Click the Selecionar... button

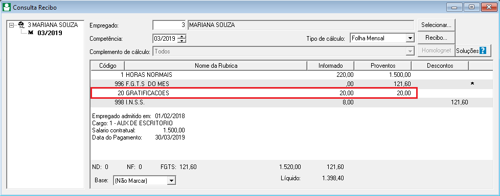click(436, 25)
